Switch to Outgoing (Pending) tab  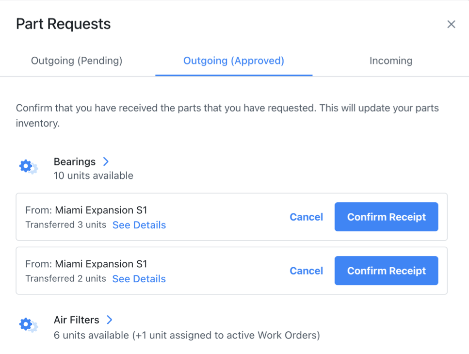[77, 61]
